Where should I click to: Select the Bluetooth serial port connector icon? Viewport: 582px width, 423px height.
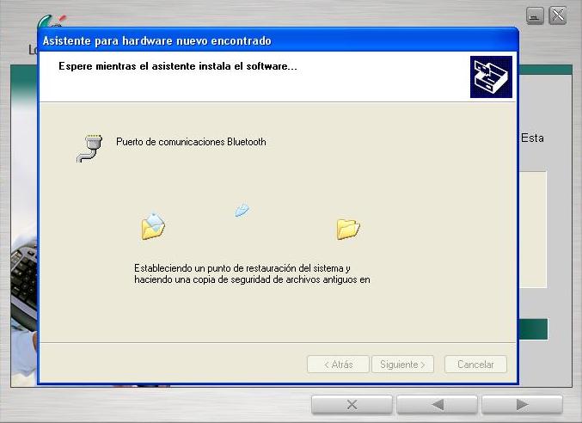pyautogui.click(x=89, y=147)
